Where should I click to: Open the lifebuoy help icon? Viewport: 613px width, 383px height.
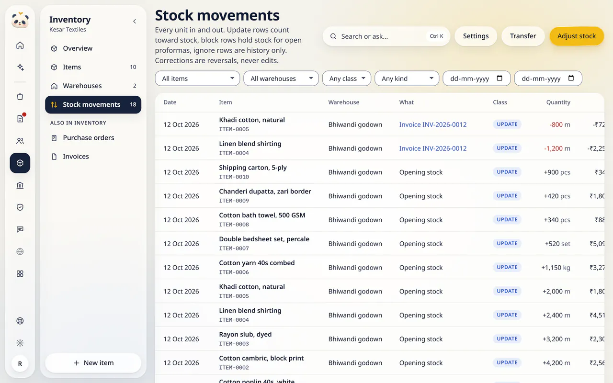[x=20, y=321]
